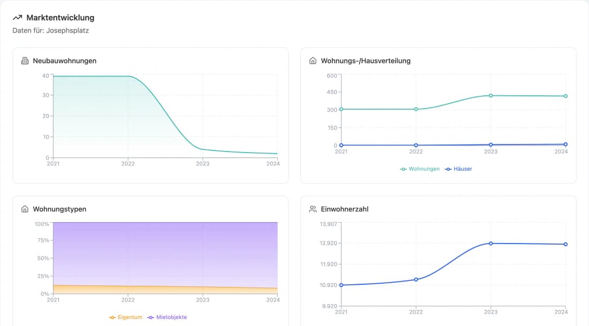The width and height of the screenshot is (589, 326).
Task: Toggle the Wohnungen legend entry
Action: [420, 169]
